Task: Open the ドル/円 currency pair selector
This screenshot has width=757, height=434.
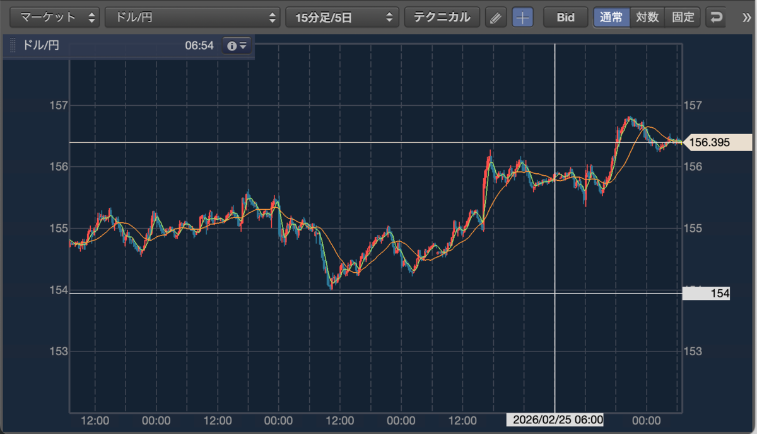Action: (x=192, y=18)
